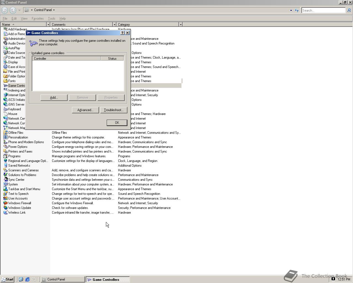
Task: Open the Mouse icon
Action: (5, 114)
